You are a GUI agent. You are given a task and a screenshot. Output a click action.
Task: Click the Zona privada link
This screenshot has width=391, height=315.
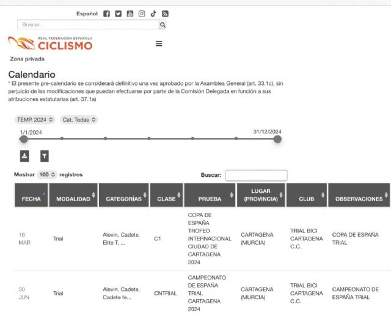(x=27, y=59)
